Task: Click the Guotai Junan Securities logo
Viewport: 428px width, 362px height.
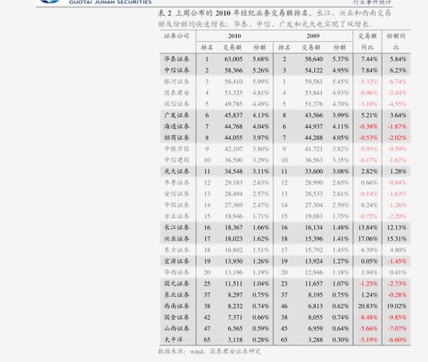Action: 95,2
